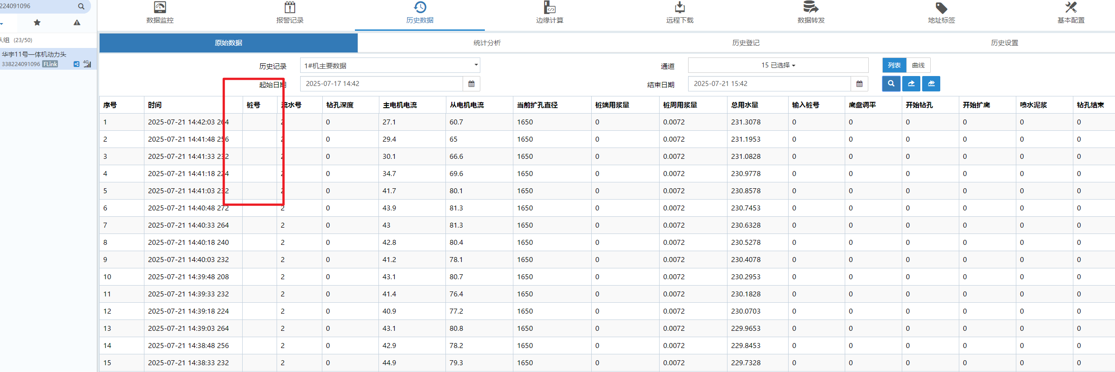Switch to the 历史设置 tab
Image resolution: width=1115 pixels, height=372 pixels.
(x=1004, y=43)
